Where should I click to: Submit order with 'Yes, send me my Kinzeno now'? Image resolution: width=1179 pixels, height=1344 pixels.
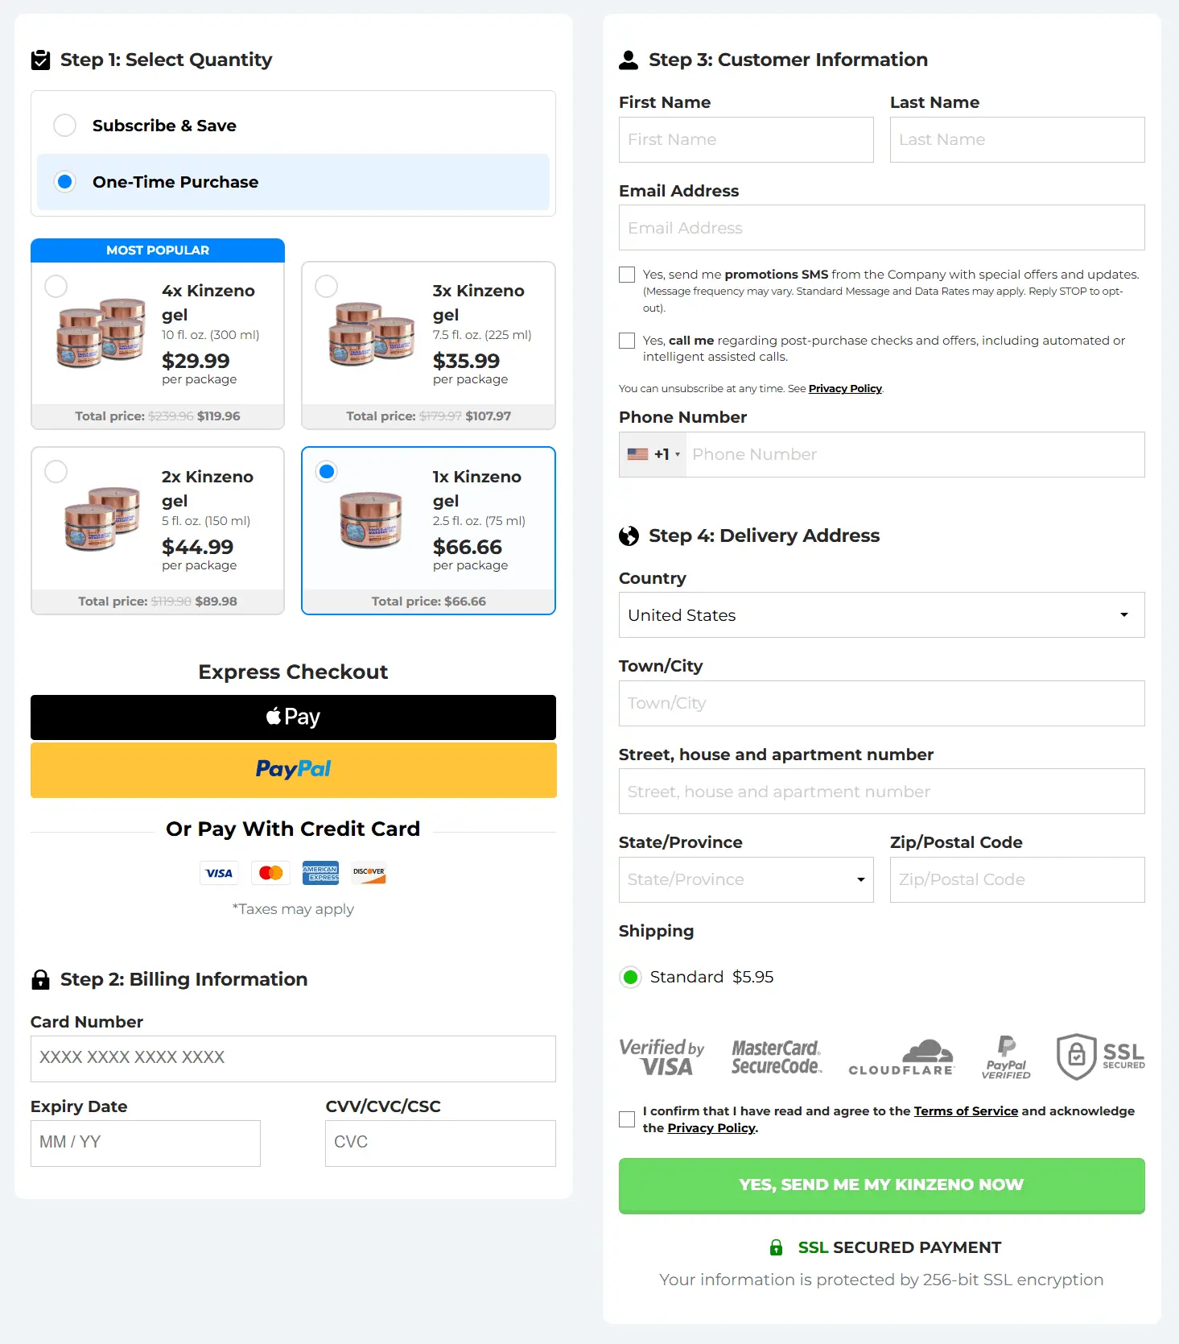tap(882, 1185)
